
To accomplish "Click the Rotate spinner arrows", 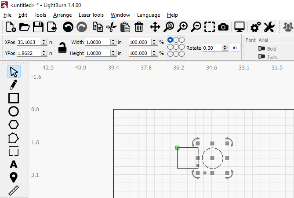I will pyautogui.click(x=225, y=48).
